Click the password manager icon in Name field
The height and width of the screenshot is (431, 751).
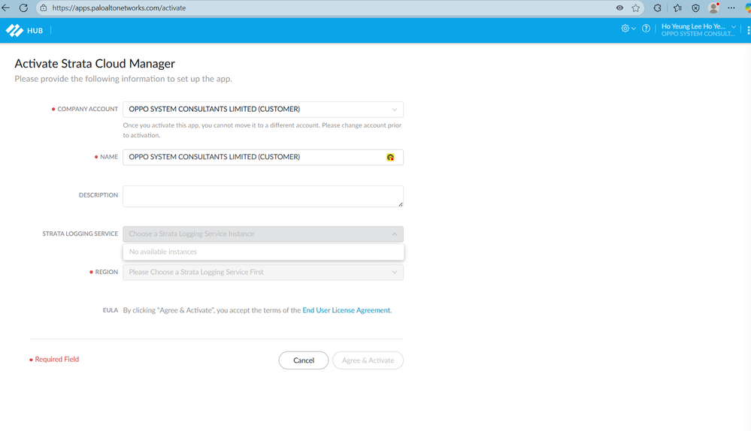point(390,158)
